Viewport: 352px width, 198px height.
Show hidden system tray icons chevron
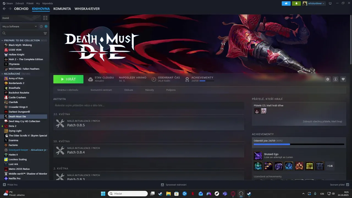[x=303, y=194]
